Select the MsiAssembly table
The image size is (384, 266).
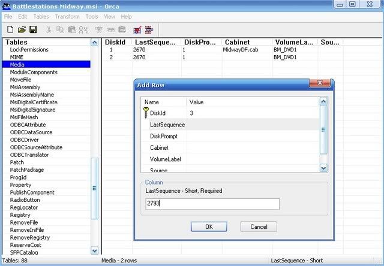tap(25, 87)
